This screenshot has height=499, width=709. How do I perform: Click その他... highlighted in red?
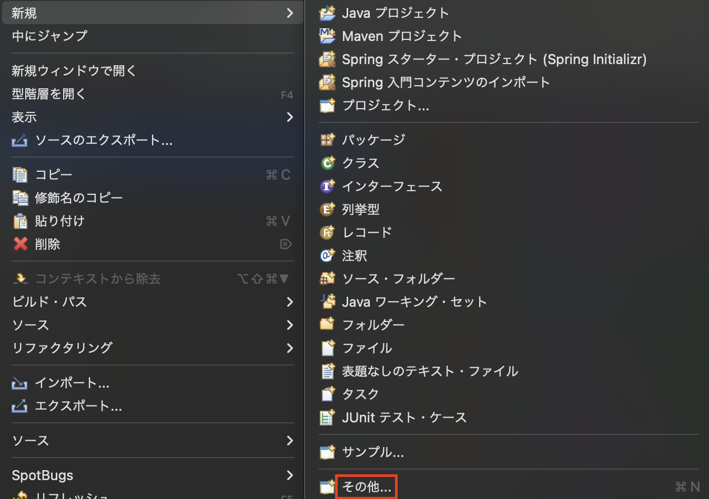[366, 486]
